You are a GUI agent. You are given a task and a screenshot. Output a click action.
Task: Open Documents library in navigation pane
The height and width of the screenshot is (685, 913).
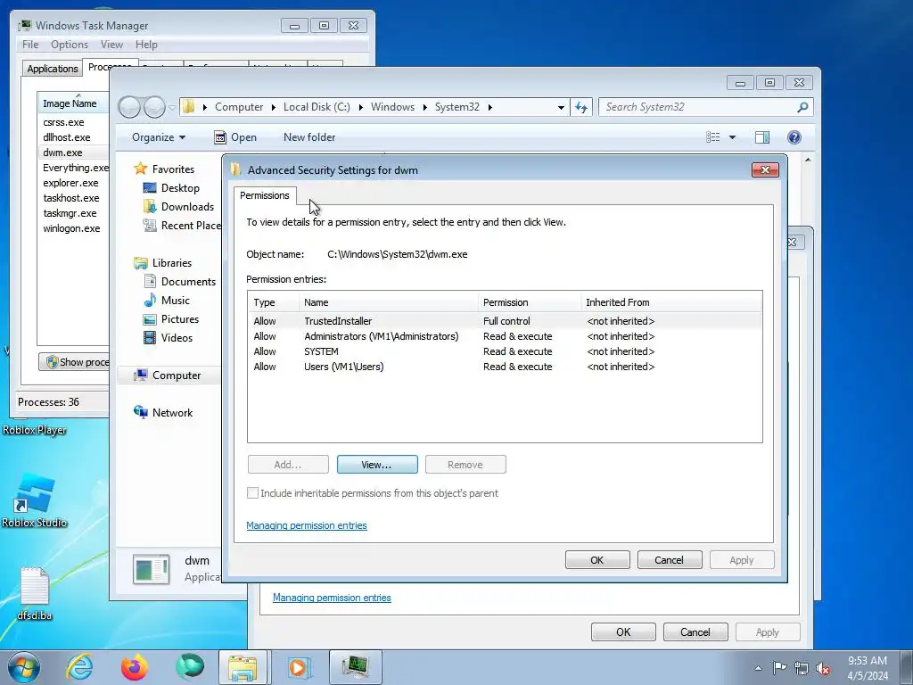point(188,282)
